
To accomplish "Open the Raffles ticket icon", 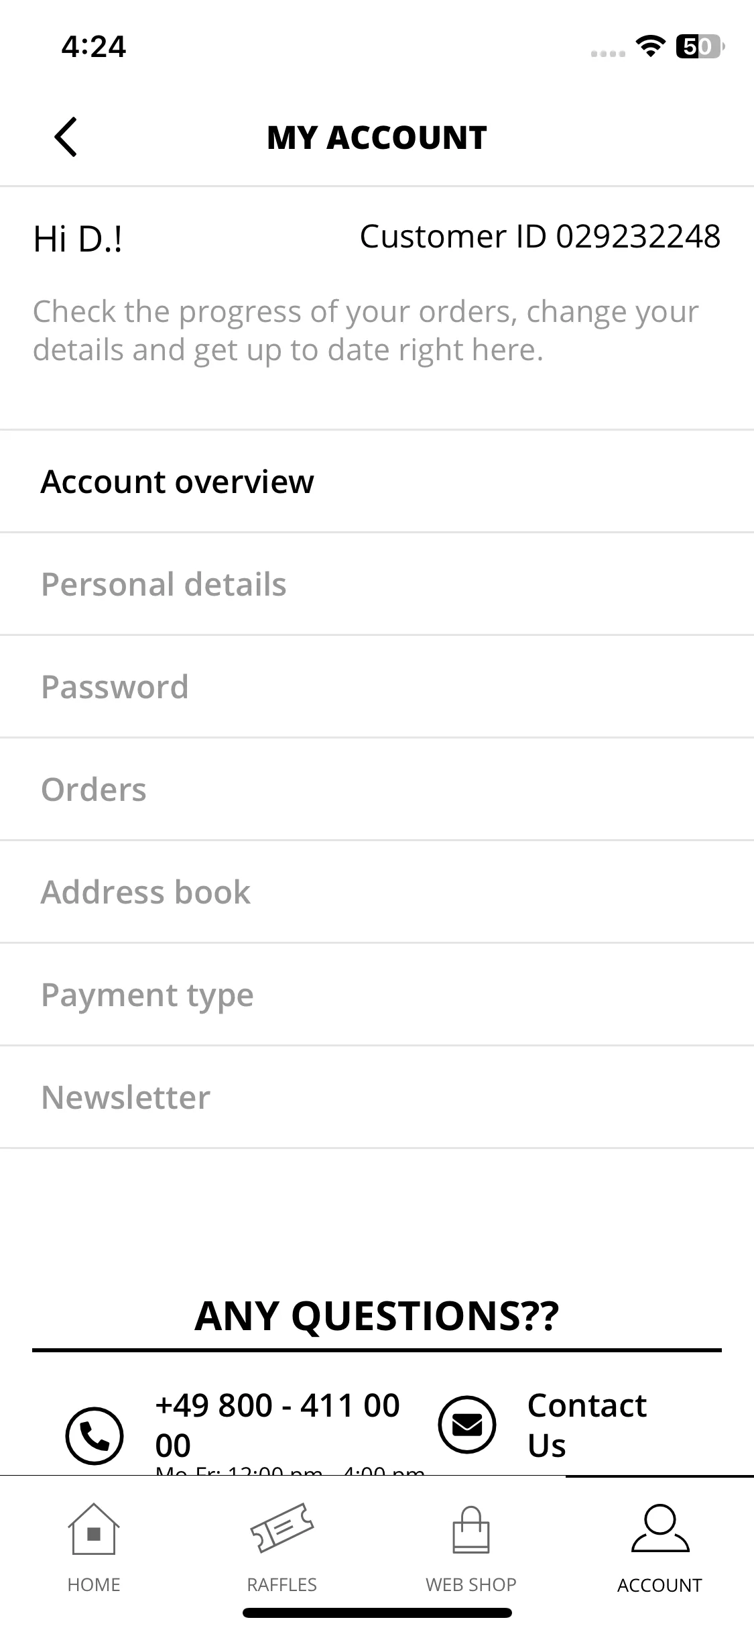I will pyautogui.click(x=282, y=1527).
